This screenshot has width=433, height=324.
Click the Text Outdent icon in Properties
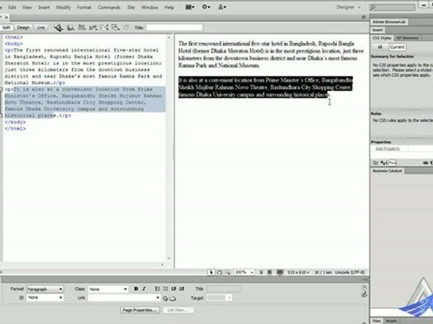coord(173,289)
